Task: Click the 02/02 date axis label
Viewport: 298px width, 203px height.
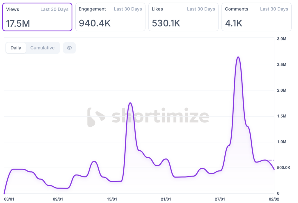Action: [x=274, y=199]
